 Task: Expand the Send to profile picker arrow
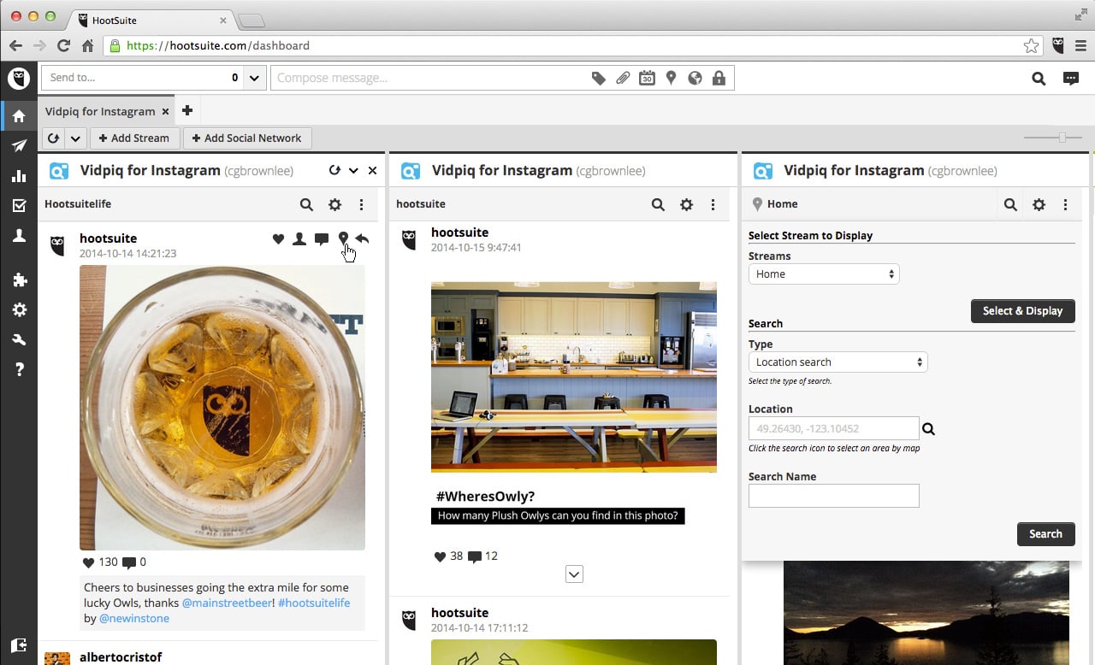pyautogui.click(x=254, y=78)
